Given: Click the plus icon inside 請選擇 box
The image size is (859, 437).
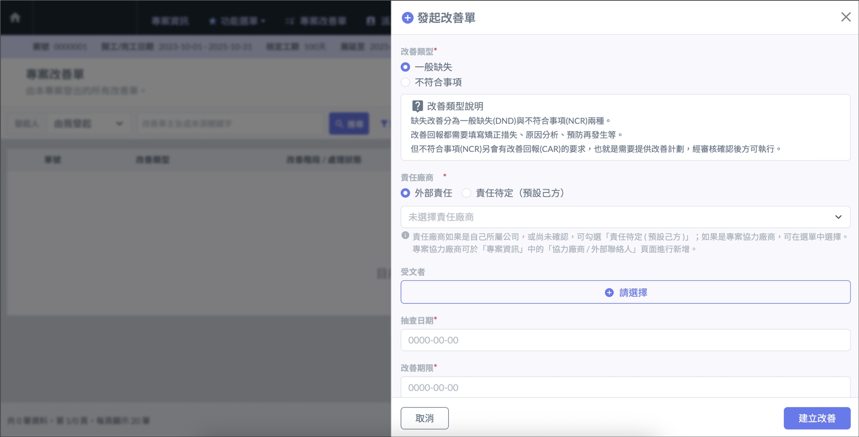Looking at the screenshot, I should click(609, 292).
